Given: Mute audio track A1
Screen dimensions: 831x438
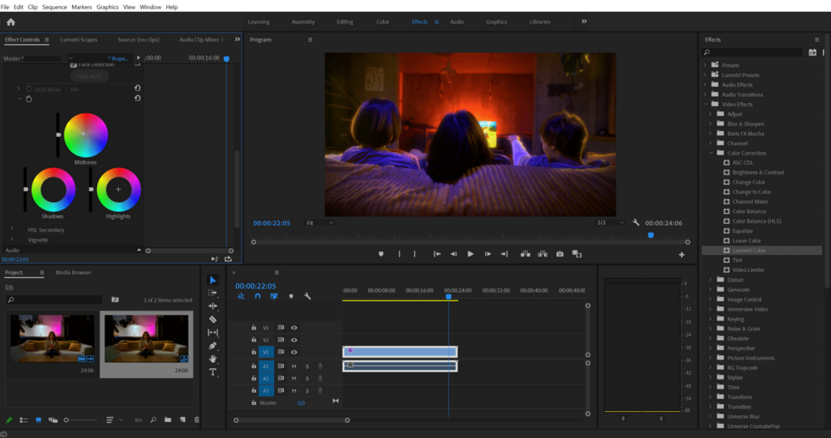Looking at the screenshot, I should click(x=294, y=366).
